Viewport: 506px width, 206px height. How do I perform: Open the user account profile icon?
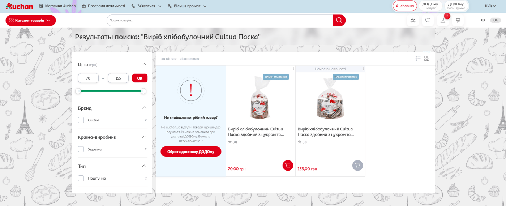point(443,20)
